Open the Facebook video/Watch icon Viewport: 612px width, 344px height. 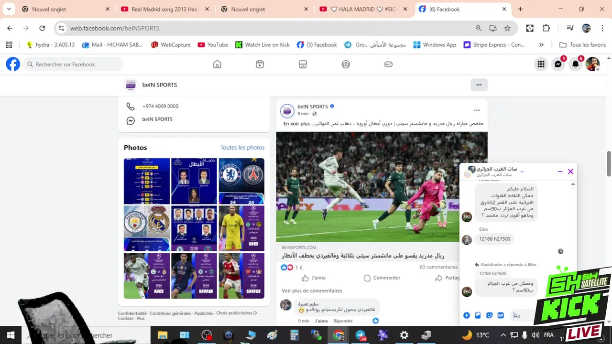click(x=260, y=64)
